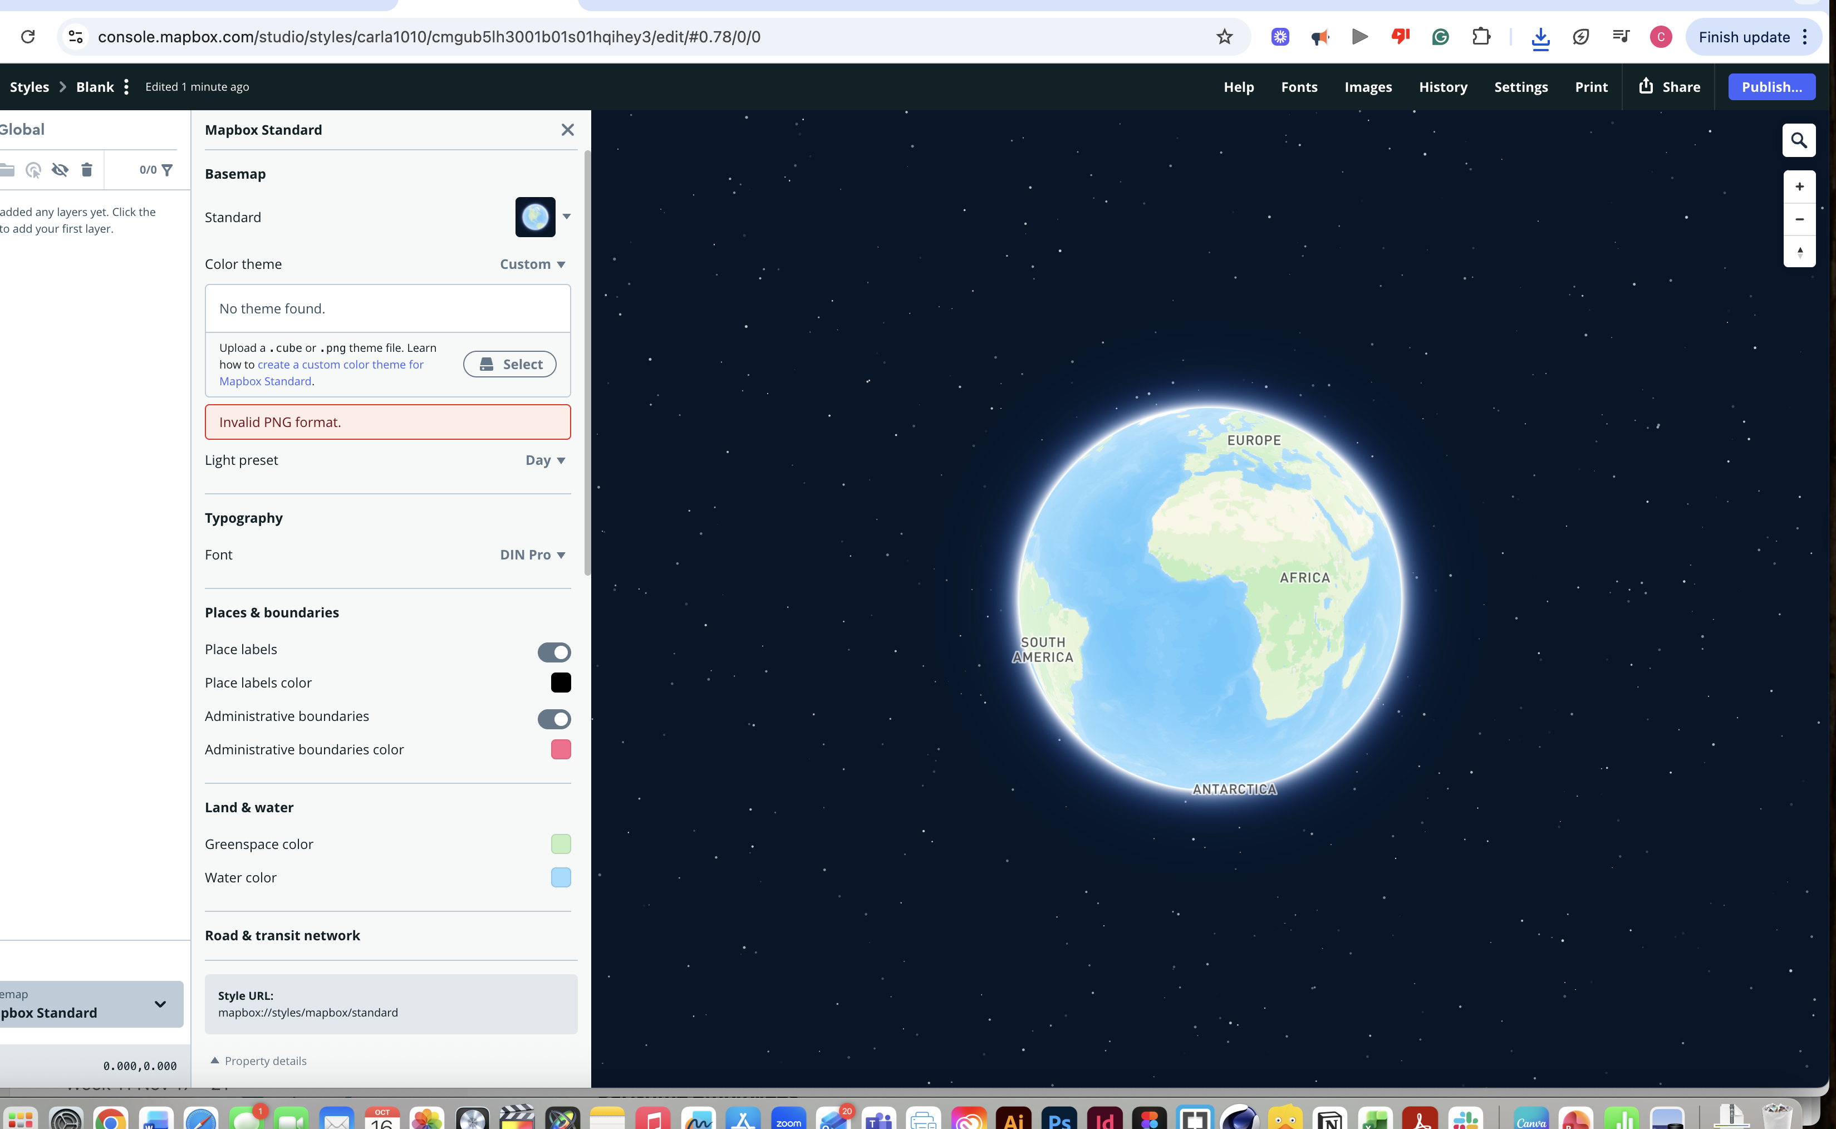
Task: Disable the Administrative boundaries toggle
Action: click(x=554, y=719)
